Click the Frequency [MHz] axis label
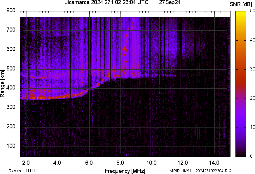 click(125, 171)
